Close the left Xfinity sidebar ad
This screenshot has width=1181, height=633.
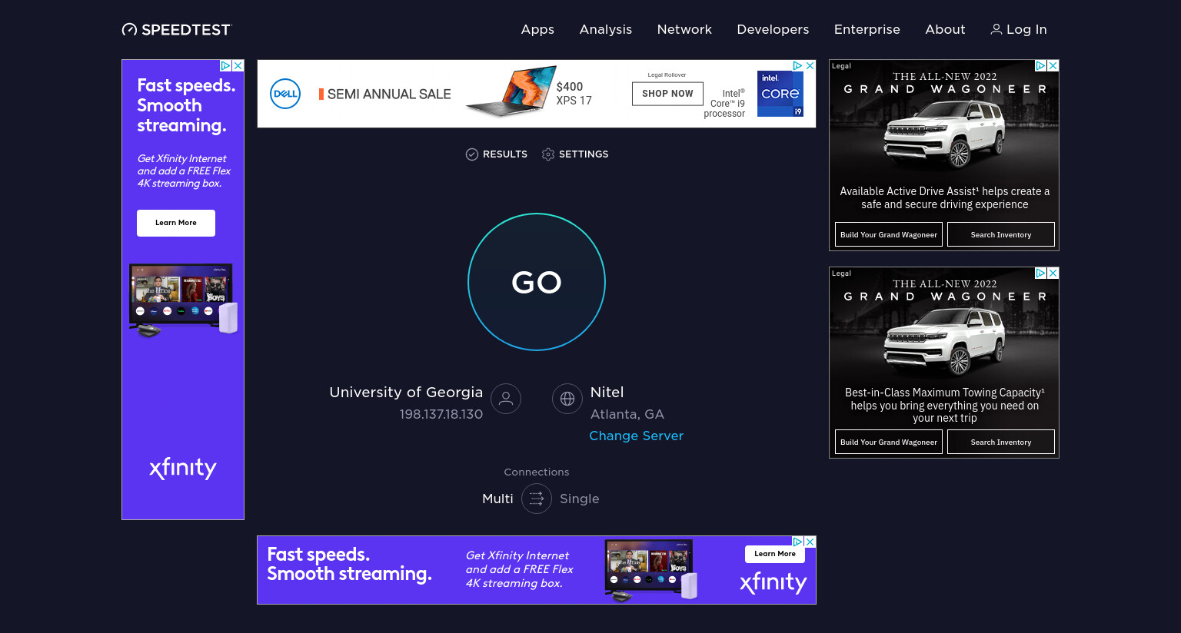(238, 66)
